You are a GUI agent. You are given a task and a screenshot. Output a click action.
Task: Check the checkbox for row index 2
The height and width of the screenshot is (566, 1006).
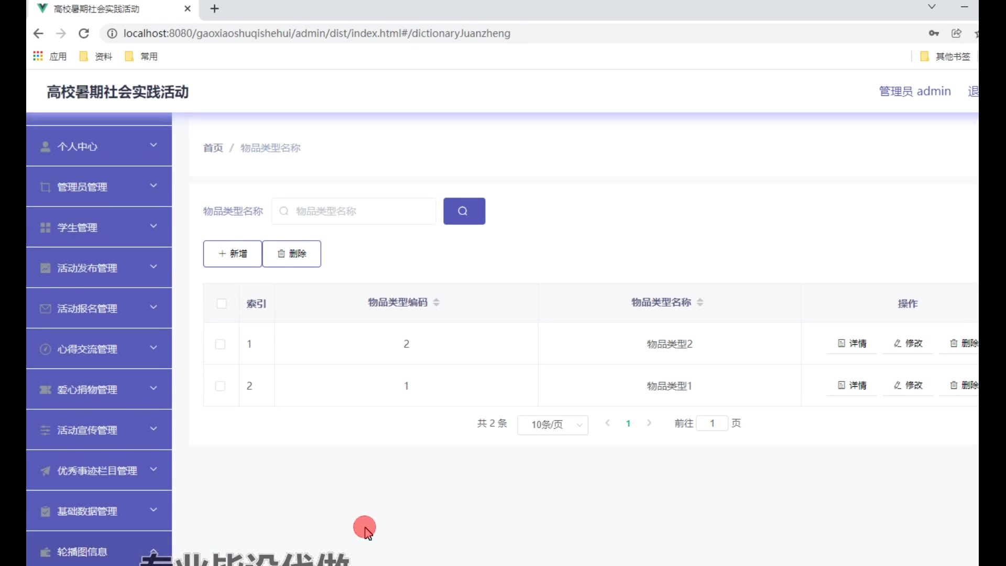tap(221, 386)
